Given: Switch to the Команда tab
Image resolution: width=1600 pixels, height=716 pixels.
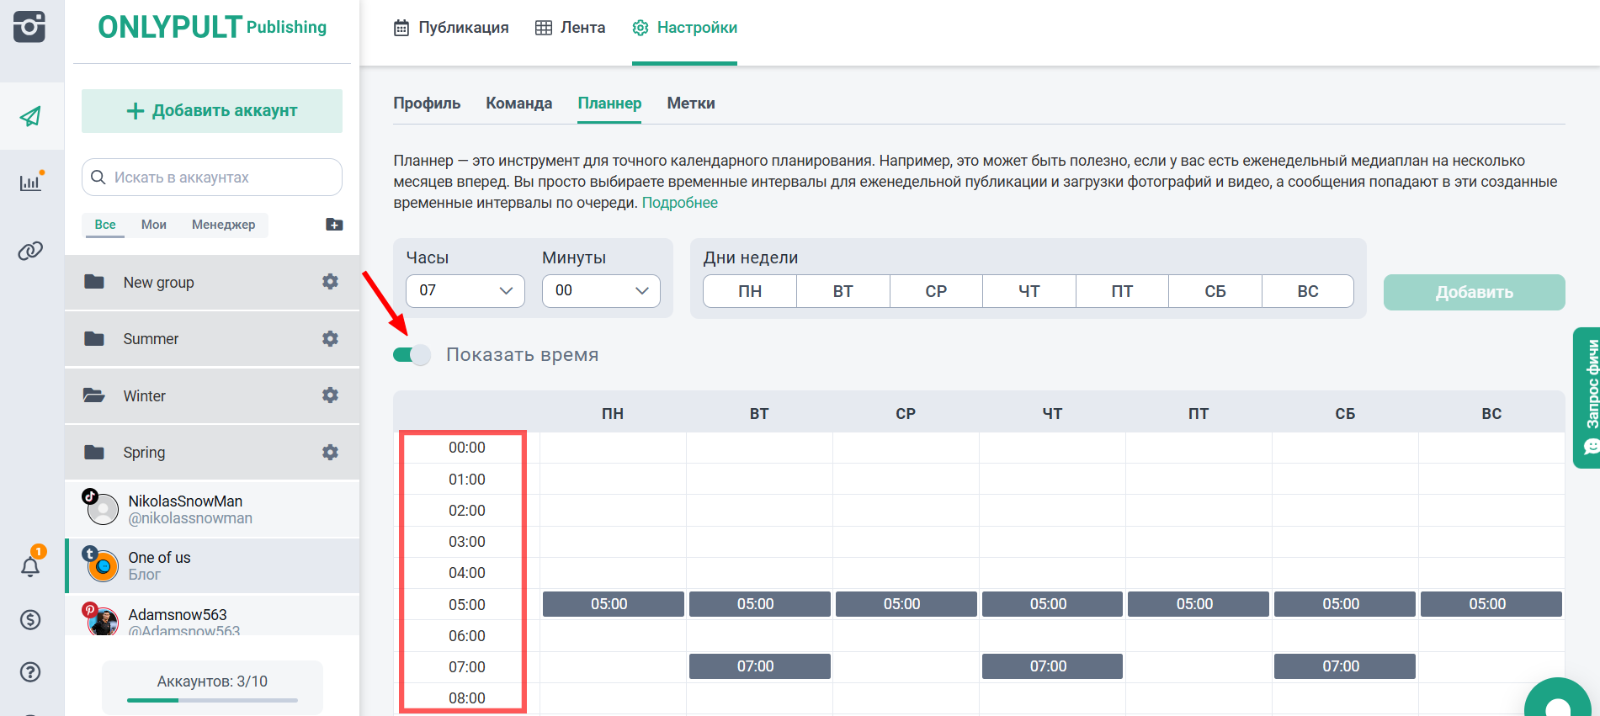Looking at the screenshot, I should coord(518,103).
